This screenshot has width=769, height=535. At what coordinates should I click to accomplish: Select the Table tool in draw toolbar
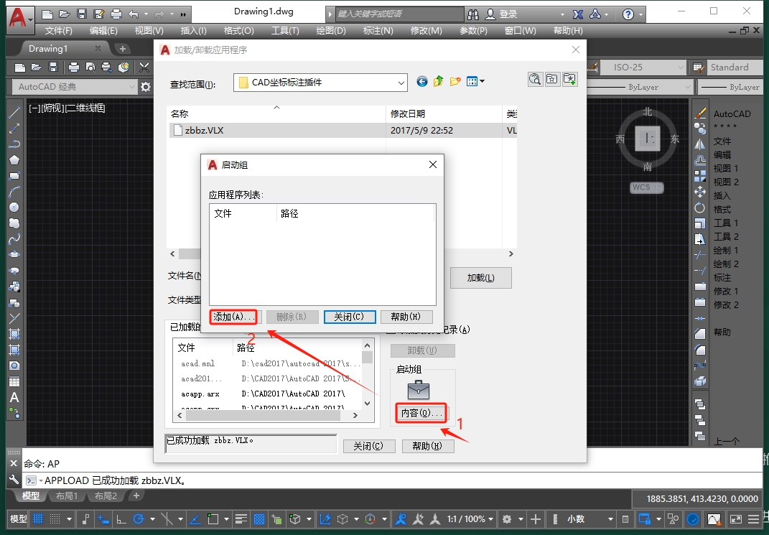pos(14,381)
